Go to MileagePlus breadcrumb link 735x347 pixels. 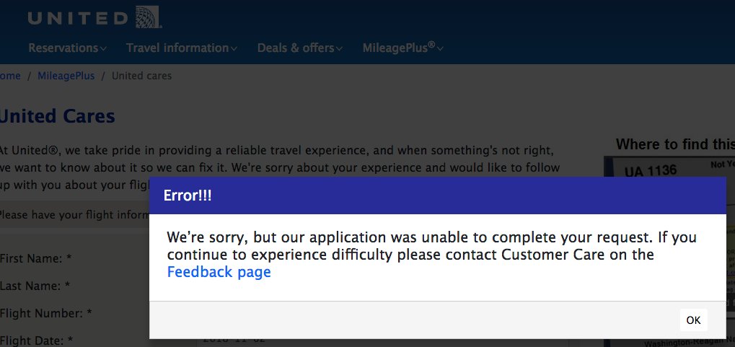[66, 76]
